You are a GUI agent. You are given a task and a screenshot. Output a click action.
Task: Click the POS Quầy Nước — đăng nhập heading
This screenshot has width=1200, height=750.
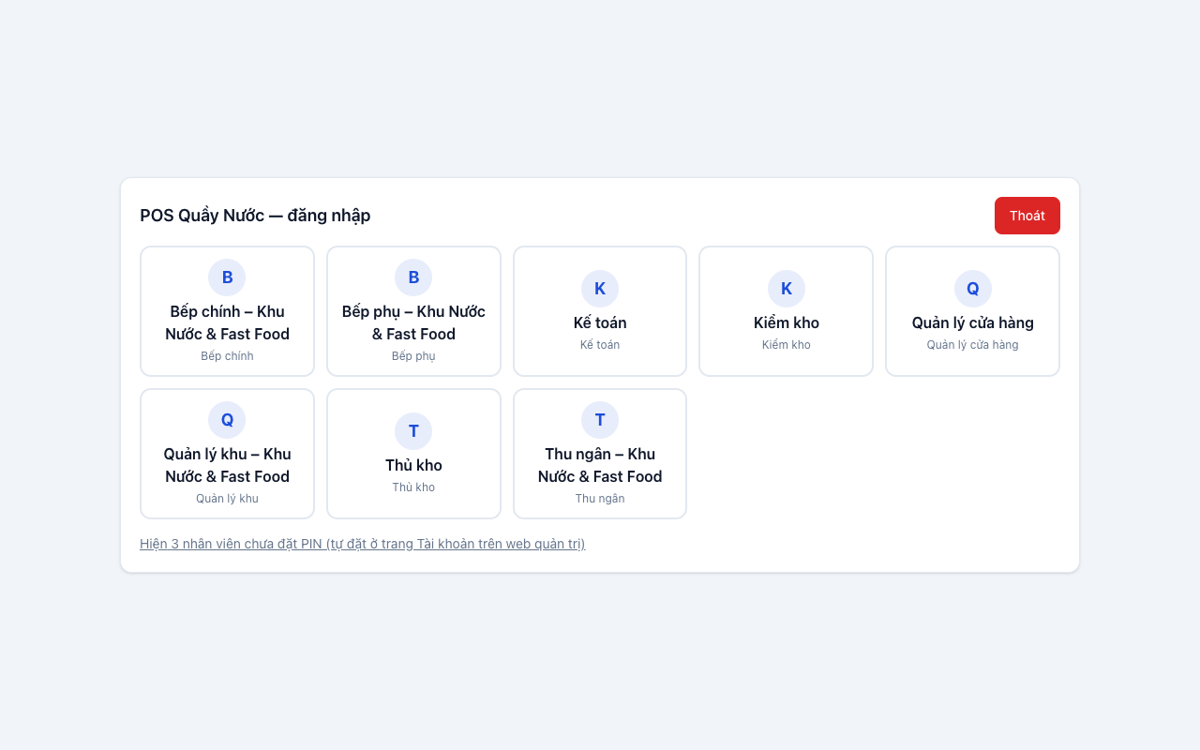point(255,216)
